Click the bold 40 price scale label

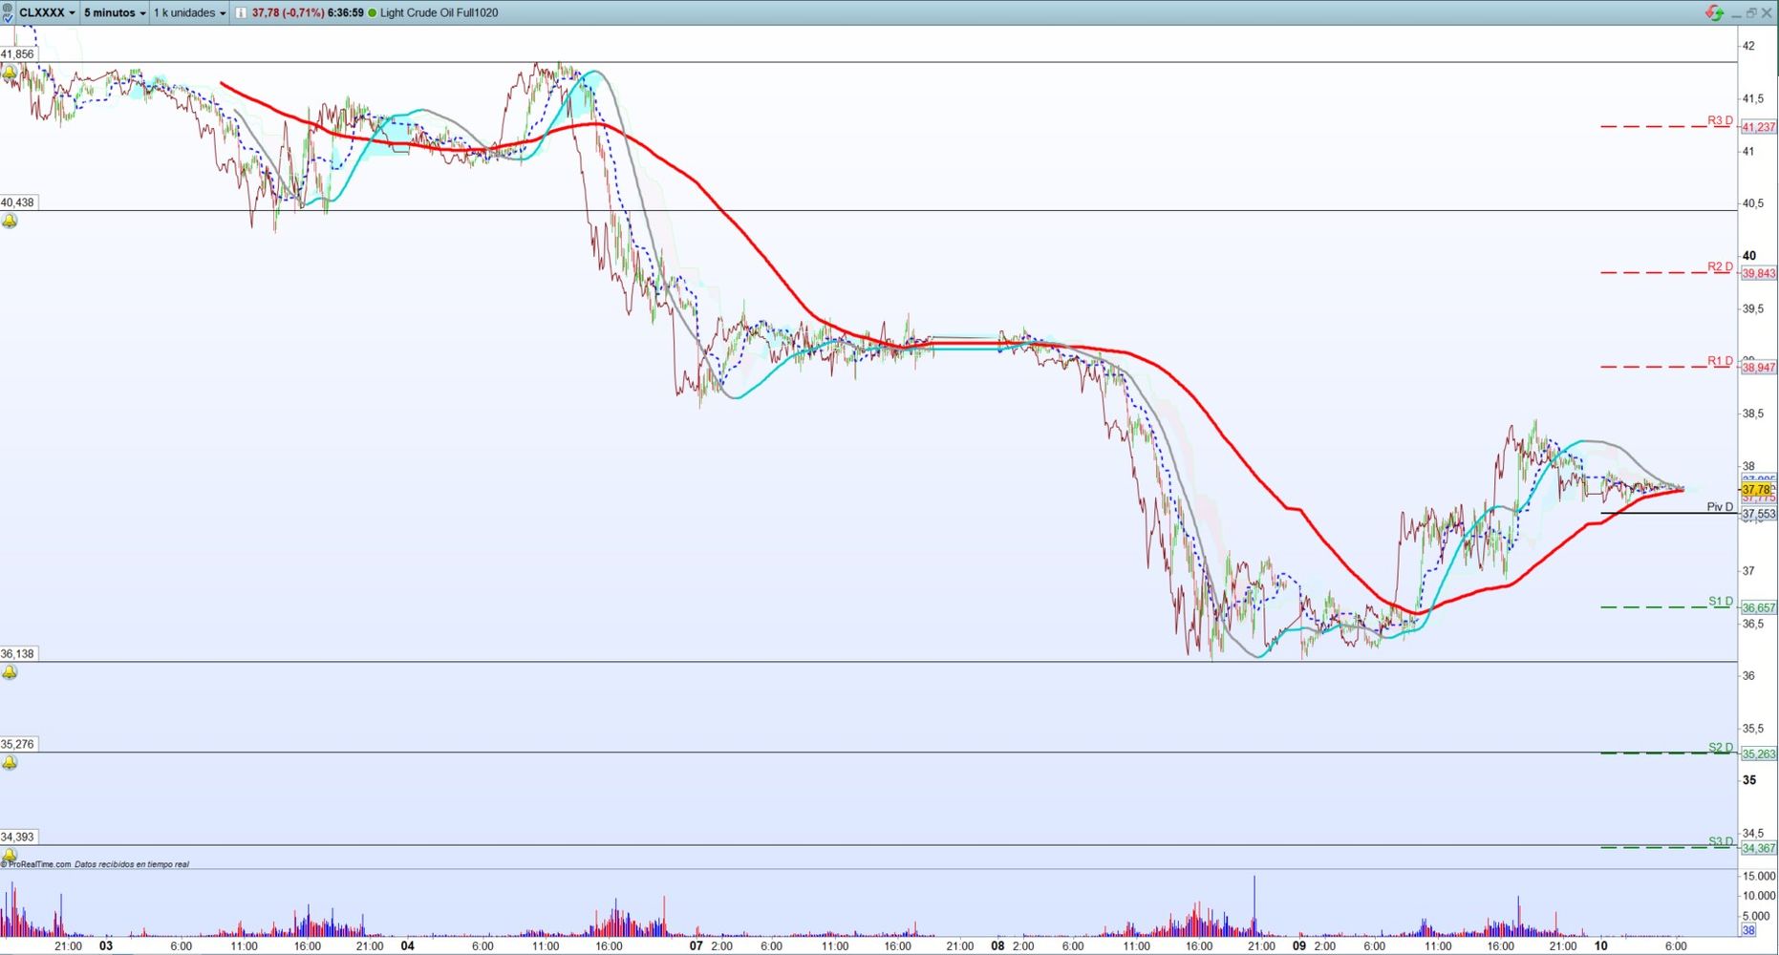[x=1749, y=255]
